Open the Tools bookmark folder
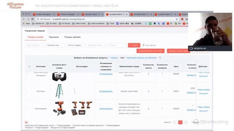This screenshot has height=131, width=234. pos(110,23)
